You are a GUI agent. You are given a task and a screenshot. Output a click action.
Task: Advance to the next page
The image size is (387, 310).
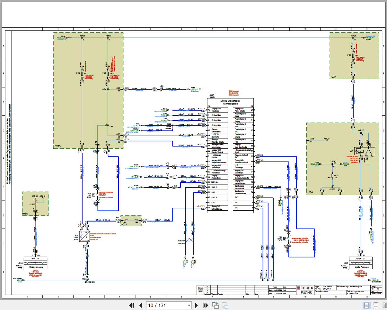coord(197,305)
